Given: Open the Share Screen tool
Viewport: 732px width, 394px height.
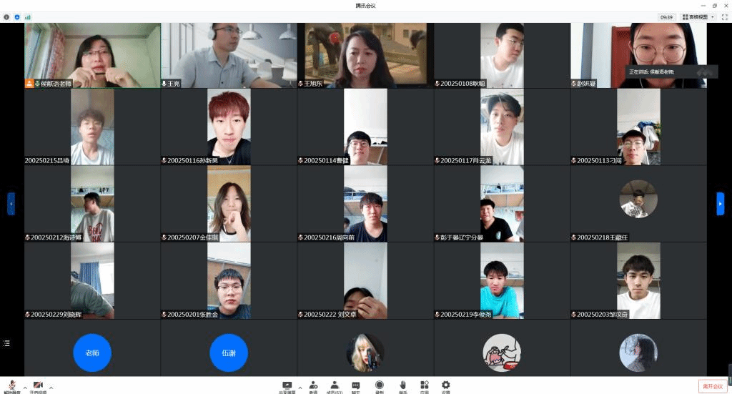Looking at the screenshot, I should pos(287,385).
